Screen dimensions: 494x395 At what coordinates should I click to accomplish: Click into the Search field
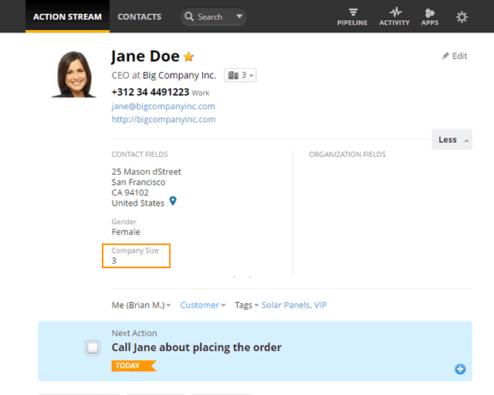point(214,16)
